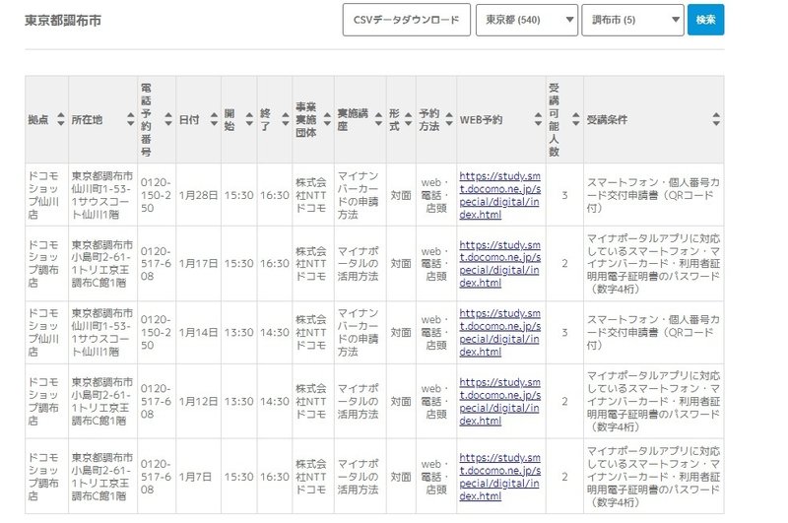Click the 受講条件 cell in 1月12日 row
This screenshot has width=788, height=523.
653,402
